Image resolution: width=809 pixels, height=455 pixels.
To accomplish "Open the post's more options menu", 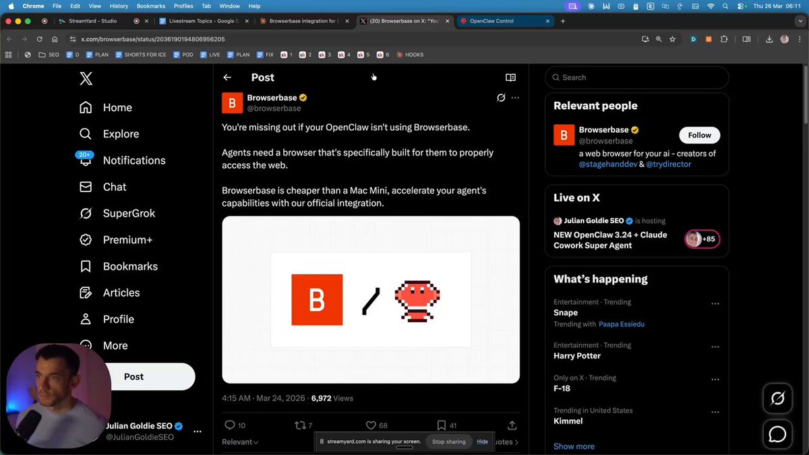I will tap(515, 98).
